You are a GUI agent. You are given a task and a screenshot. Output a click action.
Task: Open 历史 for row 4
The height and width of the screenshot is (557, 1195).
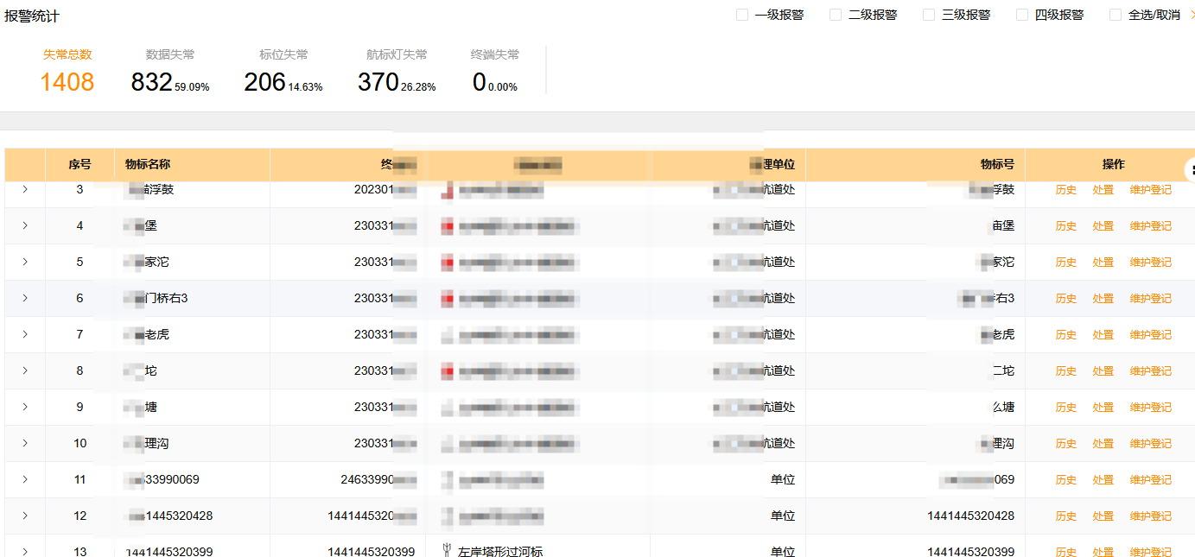1066,226
